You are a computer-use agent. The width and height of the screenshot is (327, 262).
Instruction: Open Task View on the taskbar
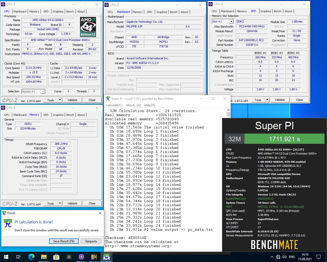[x=18, y=257]
